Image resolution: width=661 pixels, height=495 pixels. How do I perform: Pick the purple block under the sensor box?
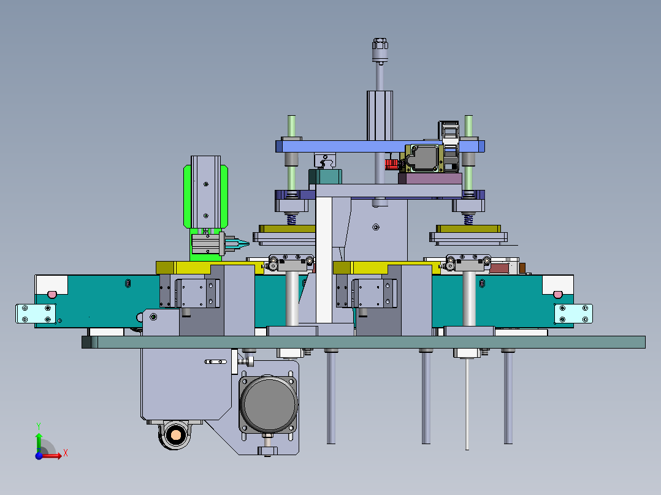click(x=430, y=178)
